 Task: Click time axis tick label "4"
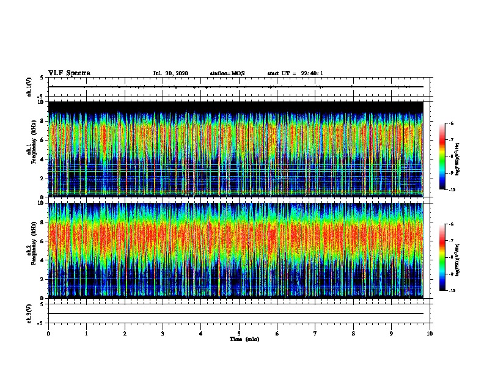(201, 333)
